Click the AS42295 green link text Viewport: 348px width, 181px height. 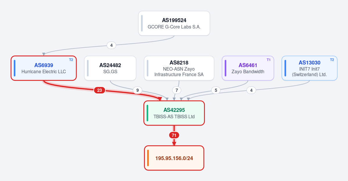[x=174, y=110]
